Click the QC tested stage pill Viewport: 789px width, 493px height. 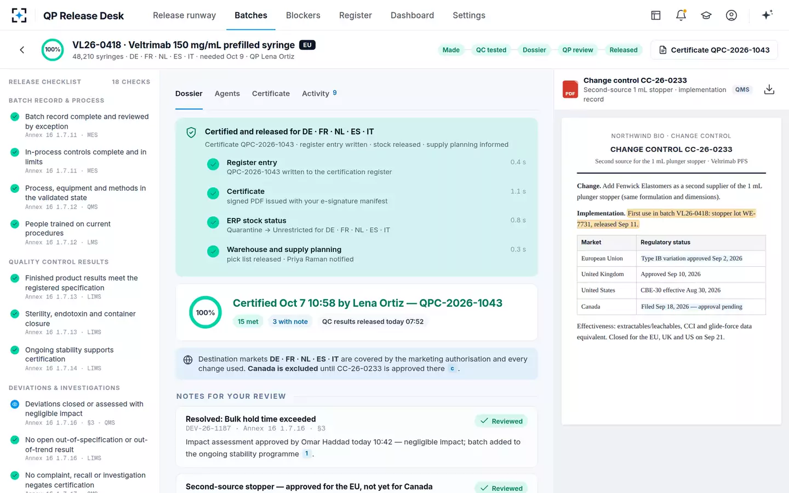pos(491,50)
